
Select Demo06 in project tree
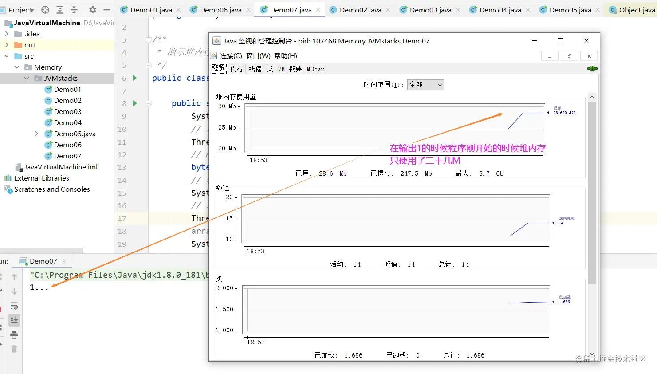(67, 145)
